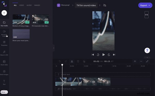Select the rope clip in the timeline
The width and height of the screenshot is (155, 96).
tap(68, 82)
